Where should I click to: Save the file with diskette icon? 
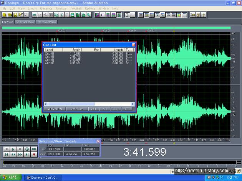coord(15,15)
